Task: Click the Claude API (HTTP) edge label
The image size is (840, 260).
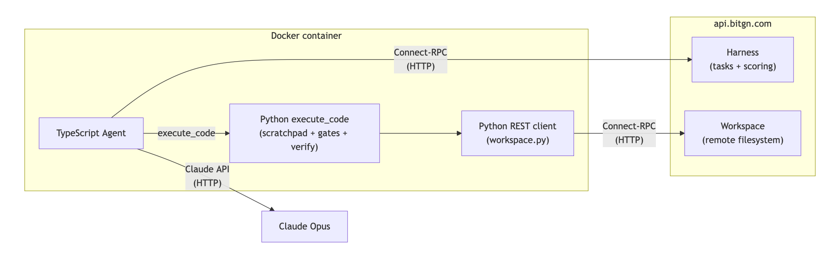Action: [x=207, y=176]
